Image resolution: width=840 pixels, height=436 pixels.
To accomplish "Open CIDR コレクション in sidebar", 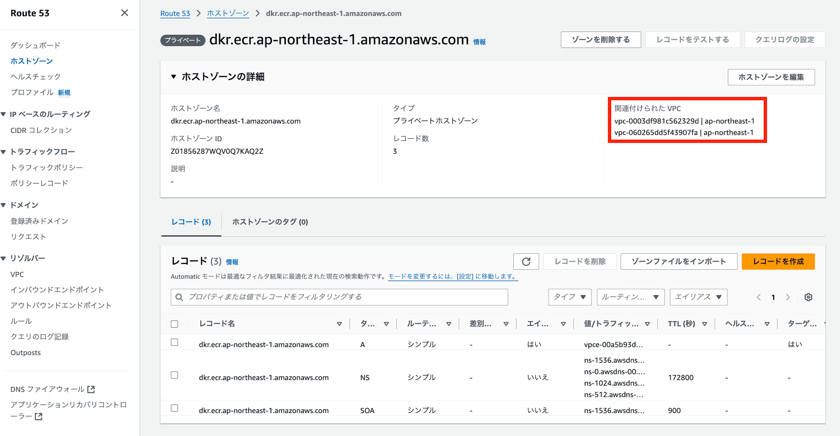I will point(41,130).
